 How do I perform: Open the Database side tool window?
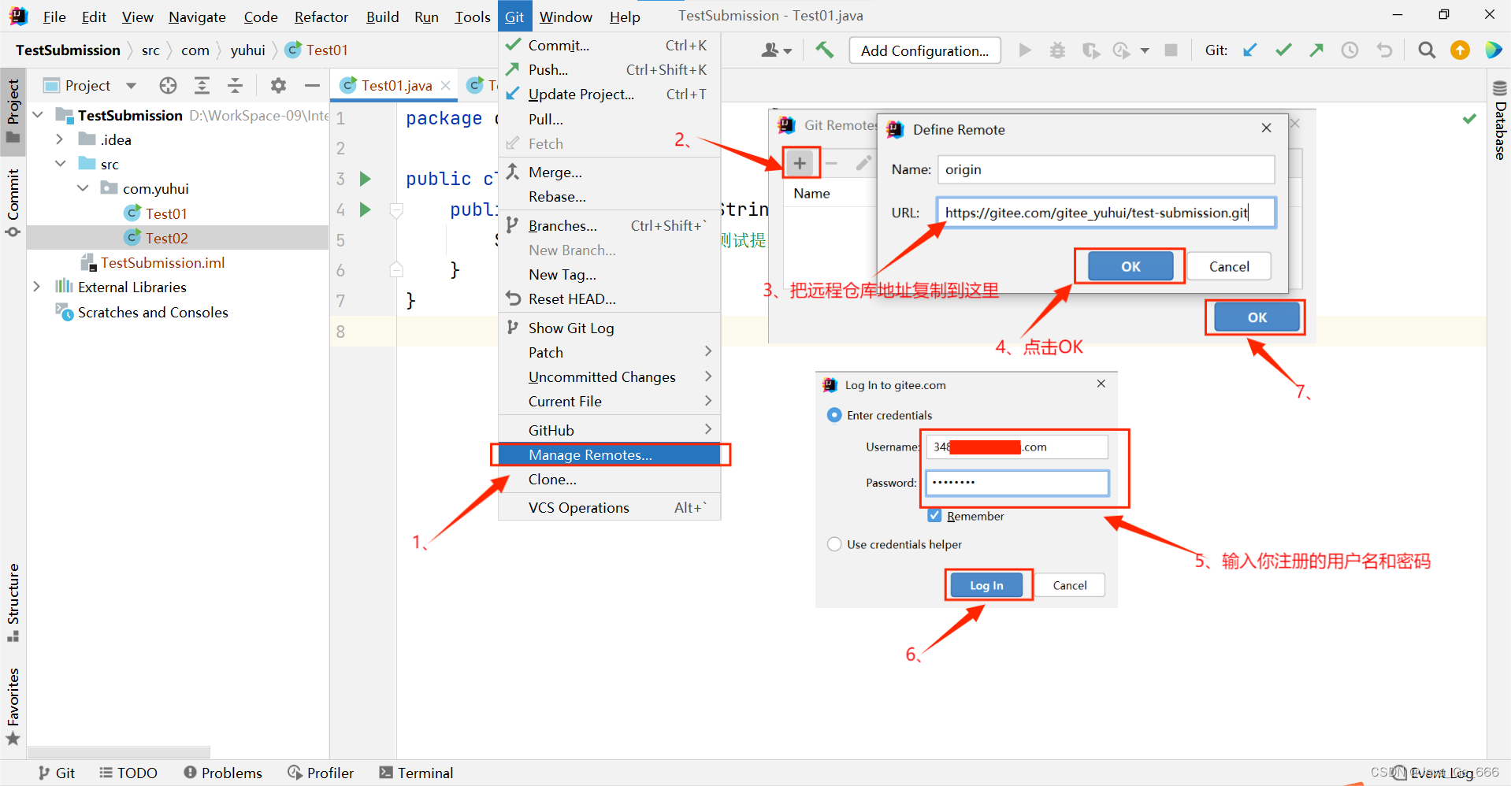(x=1500, y=120)
